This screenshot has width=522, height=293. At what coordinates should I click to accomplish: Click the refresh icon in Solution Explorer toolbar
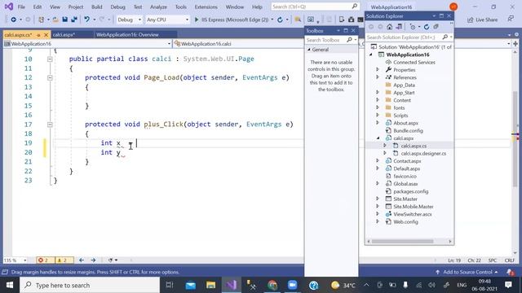click(x=427, y=27)
